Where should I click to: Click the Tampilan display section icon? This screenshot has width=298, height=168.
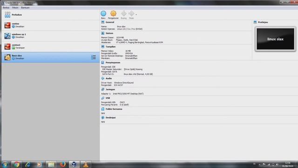[103, 47]
